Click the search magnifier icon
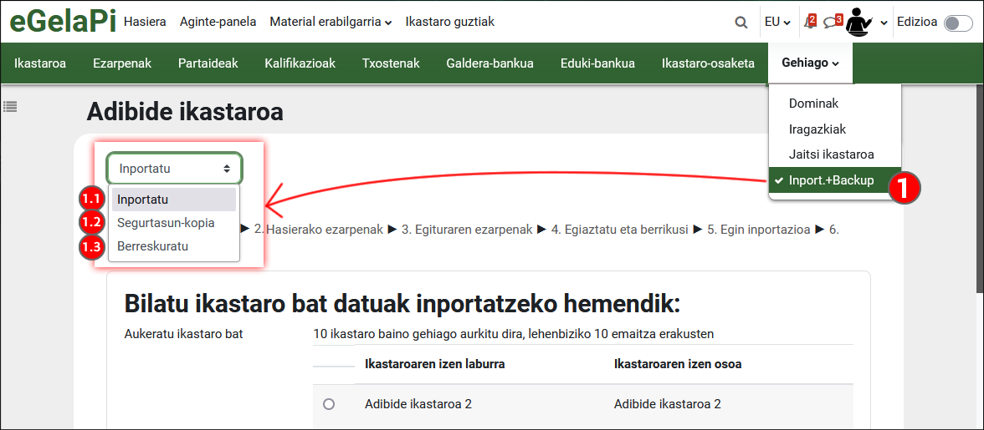Viewport: 984px width, 430px height. (741, 23)
